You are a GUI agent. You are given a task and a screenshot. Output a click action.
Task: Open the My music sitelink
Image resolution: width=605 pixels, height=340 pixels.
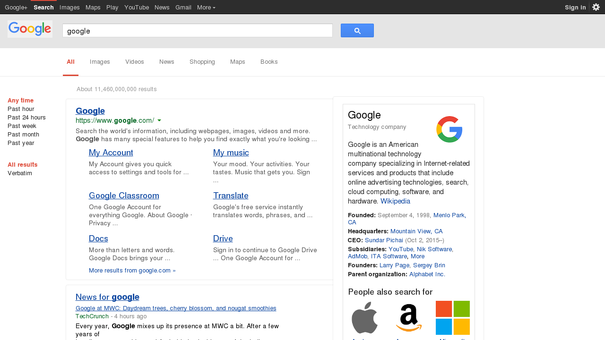point(231,153)
